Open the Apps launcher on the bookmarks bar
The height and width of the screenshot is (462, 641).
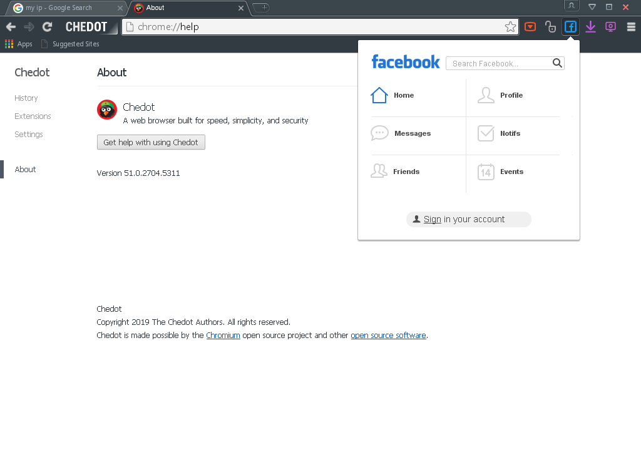pyautogui.click(x=8, y=44)
